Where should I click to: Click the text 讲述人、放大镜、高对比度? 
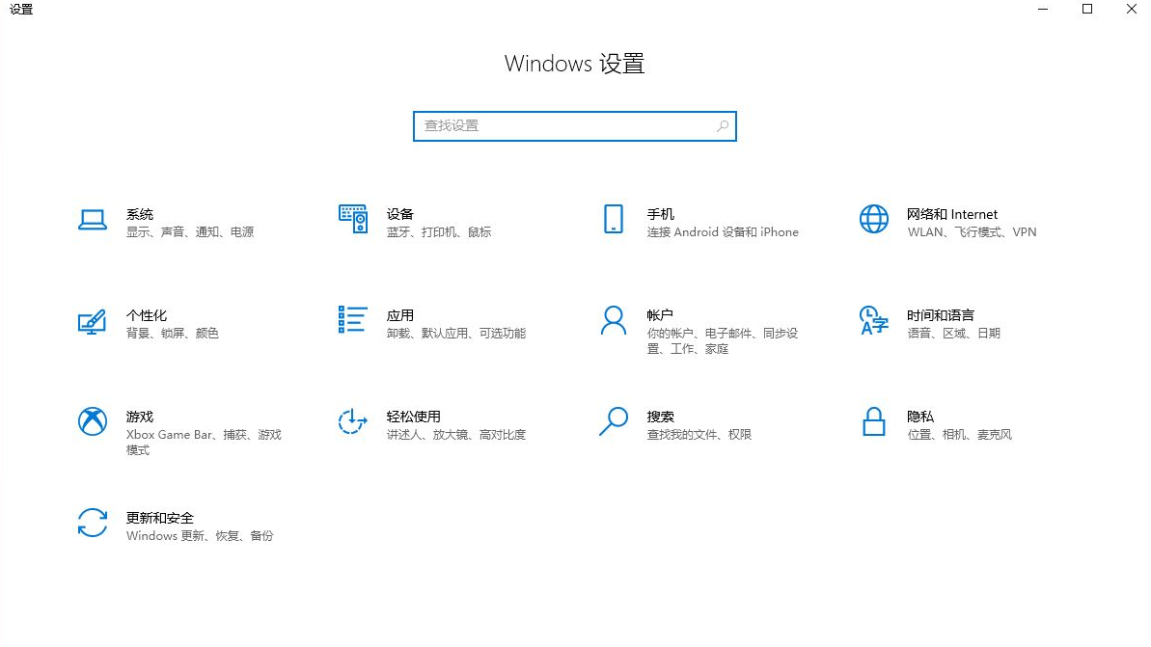coord(455,434)
